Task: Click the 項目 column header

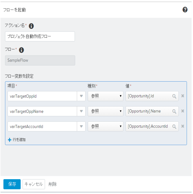Action: coord(11,86)
